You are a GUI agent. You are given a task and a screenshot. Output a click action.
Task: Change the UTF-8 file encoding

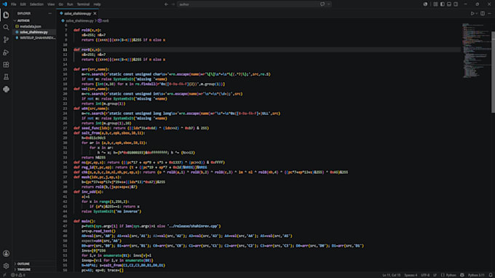pyautogui.click(x=425, y=275)
